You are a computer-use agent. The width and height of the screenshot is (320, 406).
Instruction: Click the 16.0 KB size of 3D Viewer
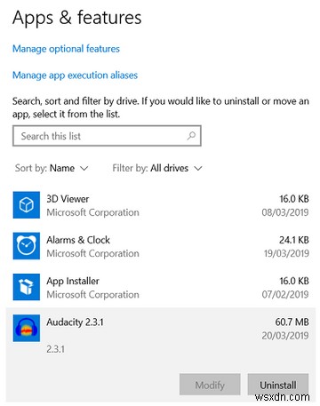click(x=294, y=199)
